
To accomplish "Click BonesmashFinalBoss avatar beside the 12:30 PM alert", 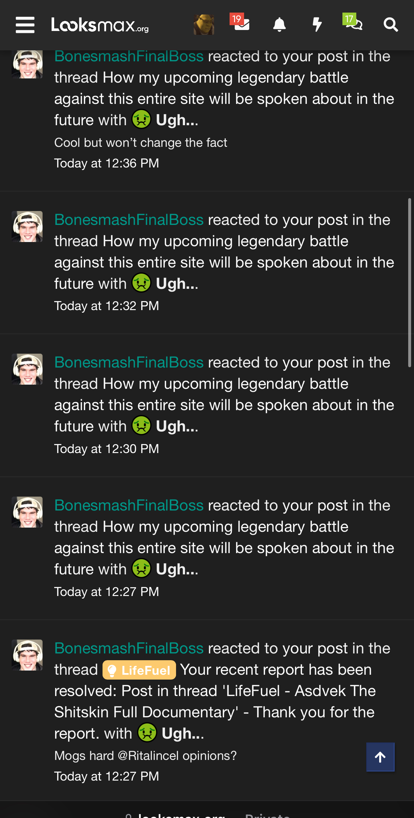I will (27, 369).
